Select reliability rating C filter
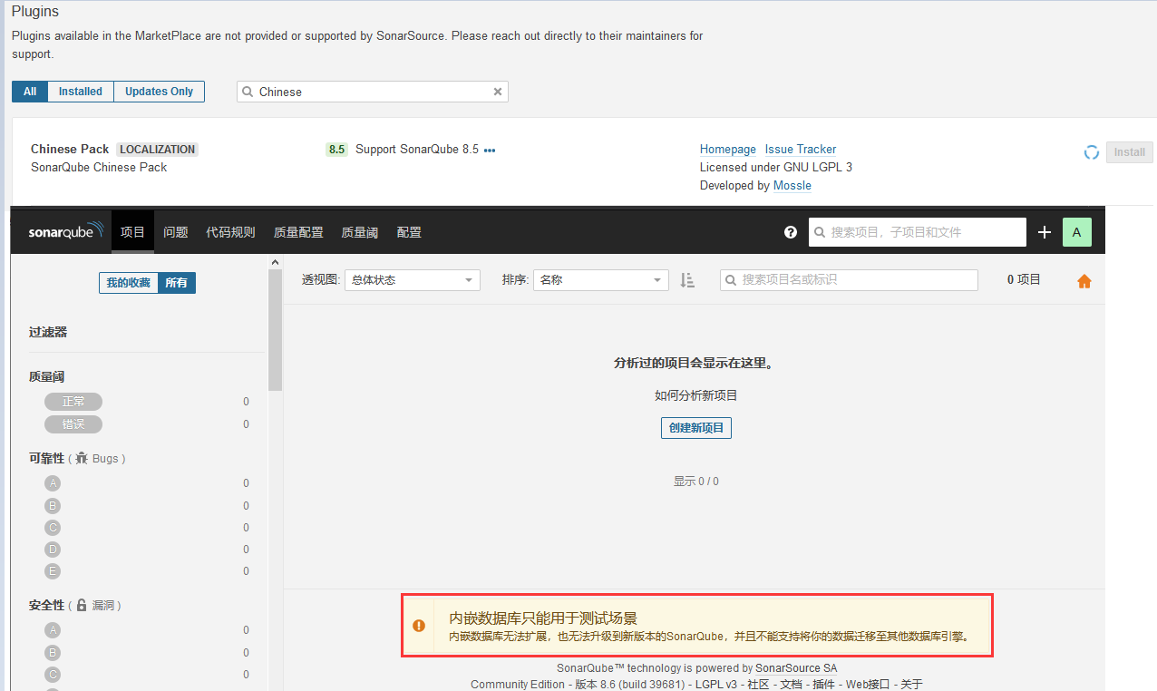Viewport: 1157px width, 691px height. (53, 528)
